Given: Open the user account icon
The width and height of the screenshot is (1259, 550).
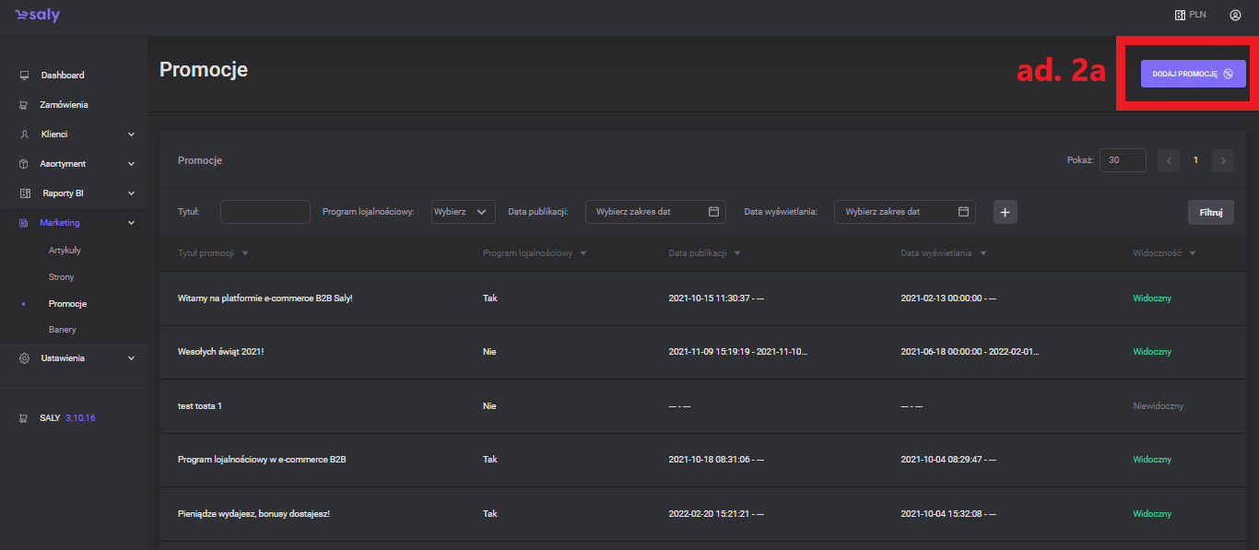Looking at the screenshot, I should 1235,15.
